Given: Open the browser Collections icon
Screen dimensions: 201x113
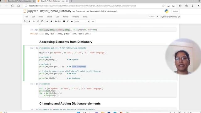Looking at the screenshot, I should (x=186, y=6).
